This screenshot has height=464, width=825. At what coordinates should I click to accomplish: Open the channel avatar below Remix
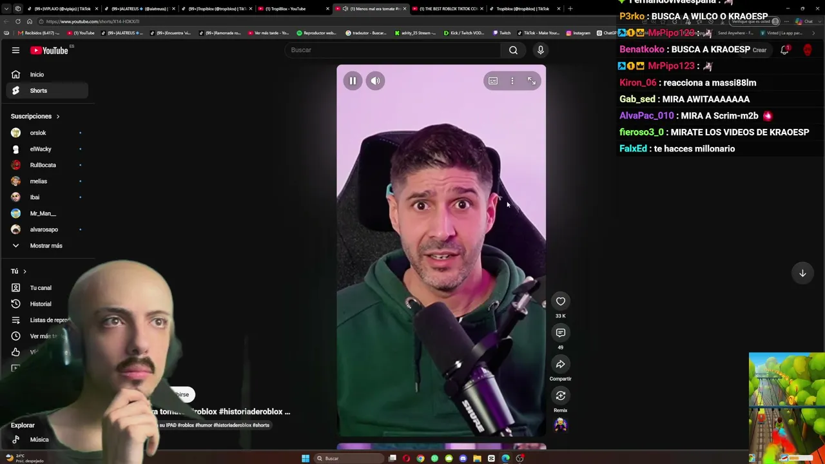pyautogui.click(x=561, y=425)
